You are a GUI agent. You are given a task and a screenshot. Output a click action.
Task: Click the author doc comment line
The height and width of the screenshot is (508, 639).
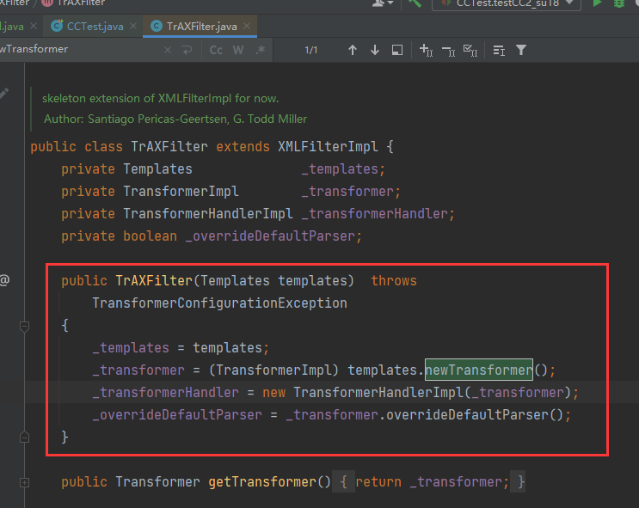coord(175,119)
